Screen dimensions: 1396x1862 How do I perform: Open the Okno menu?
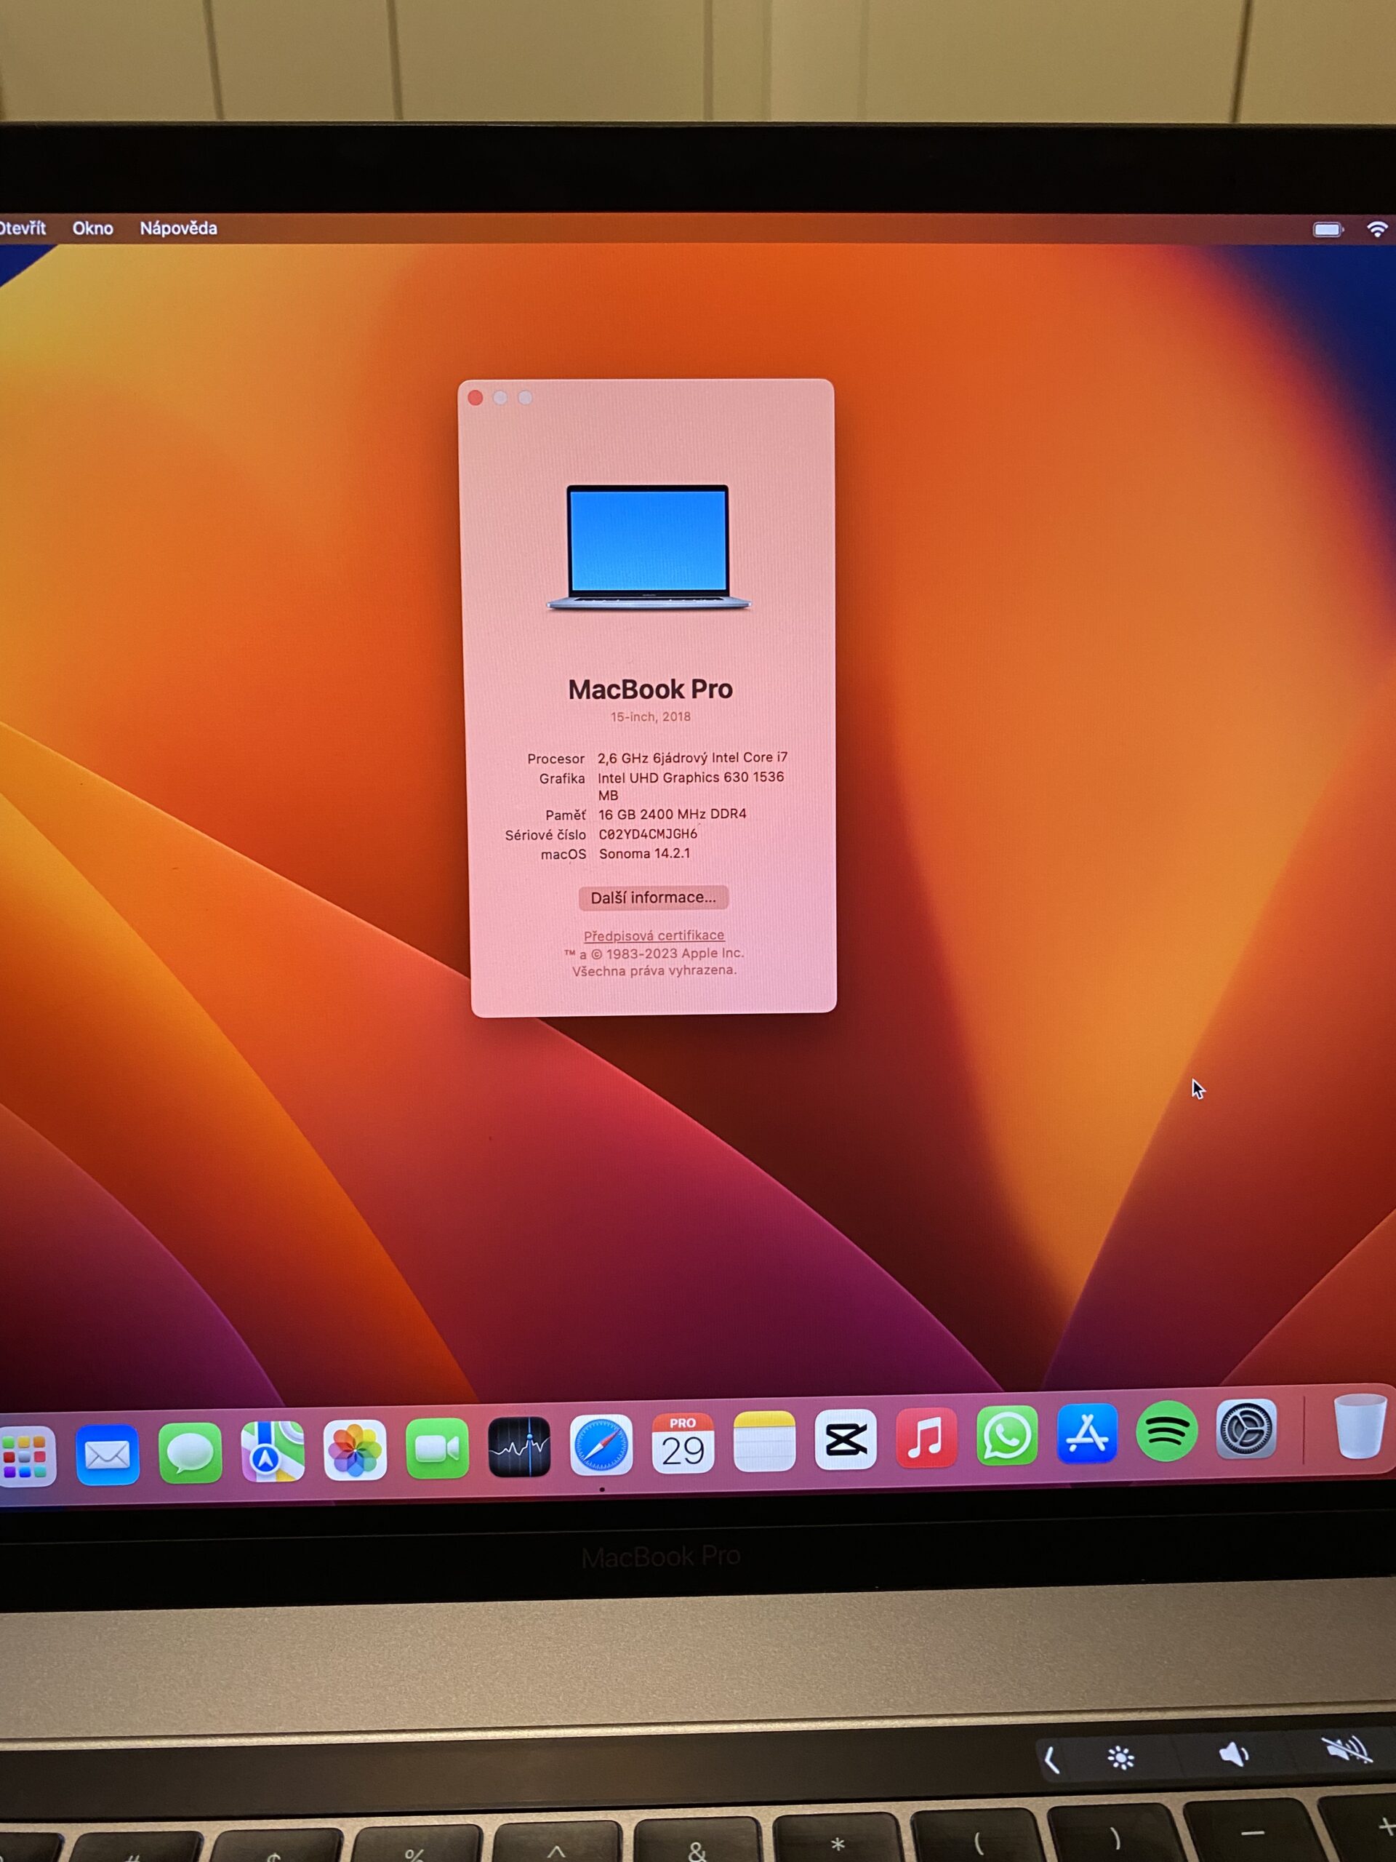(92, 228)
